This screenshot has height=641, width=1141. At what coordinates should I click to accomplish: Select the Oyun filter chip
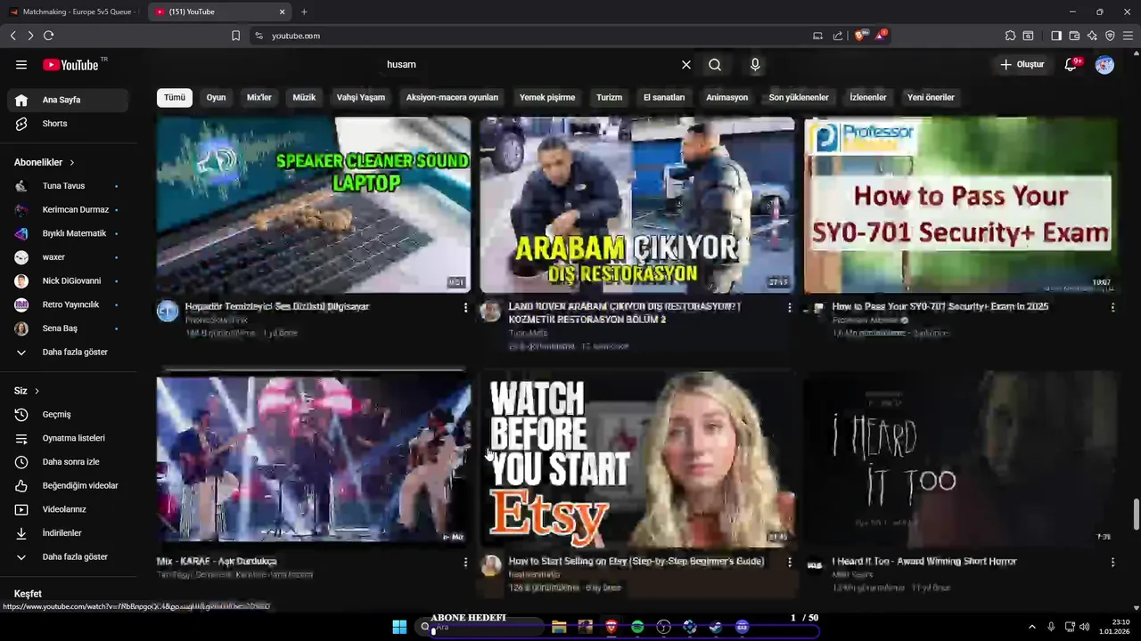[217, 97]
